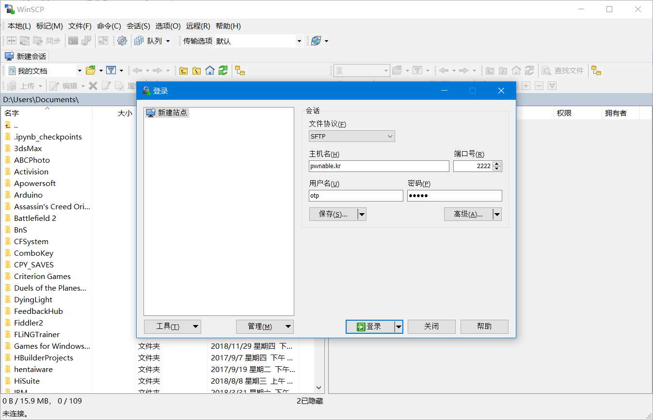Click the 关闭 close button
Viewport: 653px width, 420px height.
click(431, 327)
